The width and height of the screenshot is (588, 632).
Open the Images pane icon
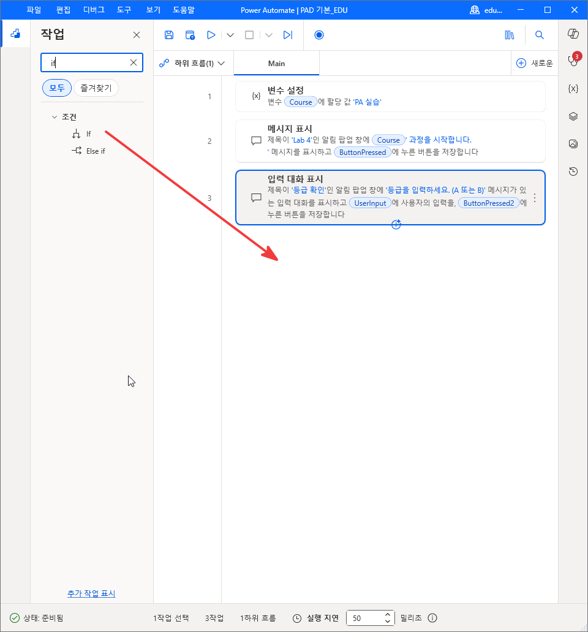(x=573, y=144)
